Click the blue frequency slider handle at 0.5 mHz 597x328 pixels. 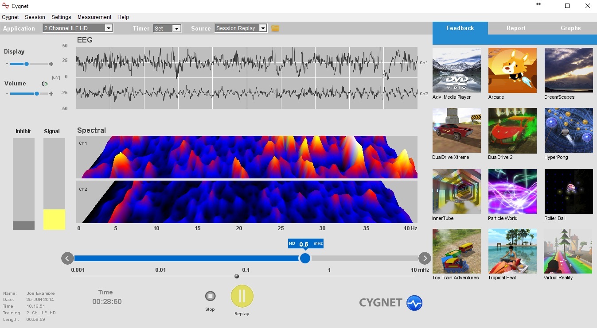click(x=305, y=258)
